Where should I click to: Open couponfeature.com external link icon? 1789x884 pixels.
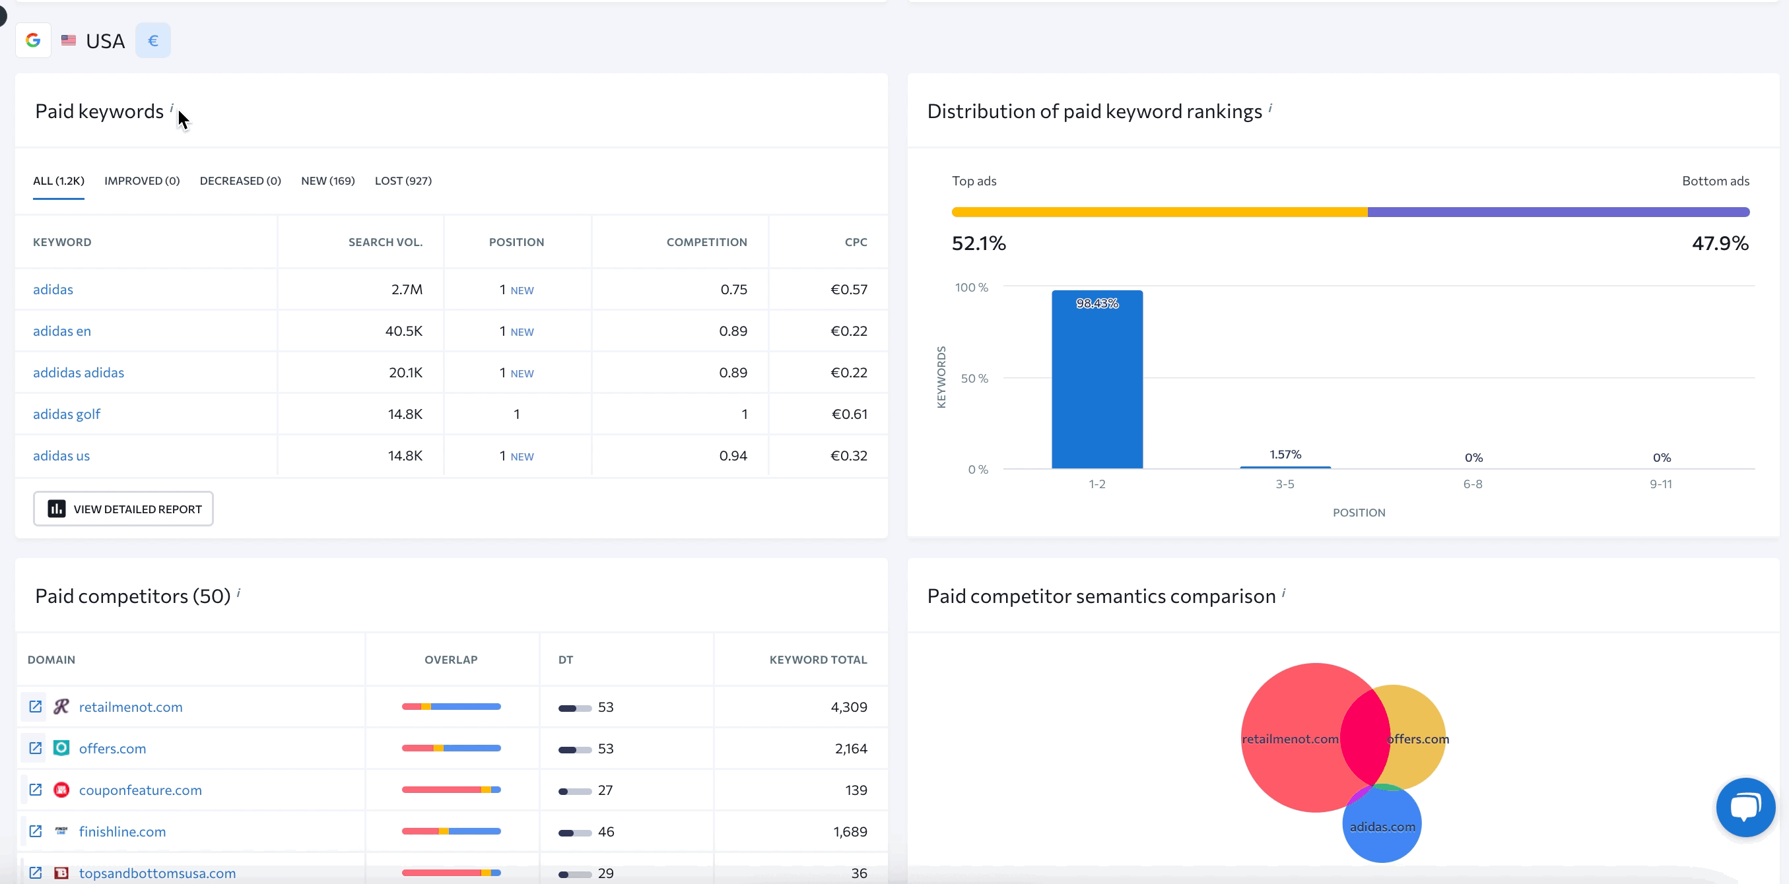coord(36,790)
